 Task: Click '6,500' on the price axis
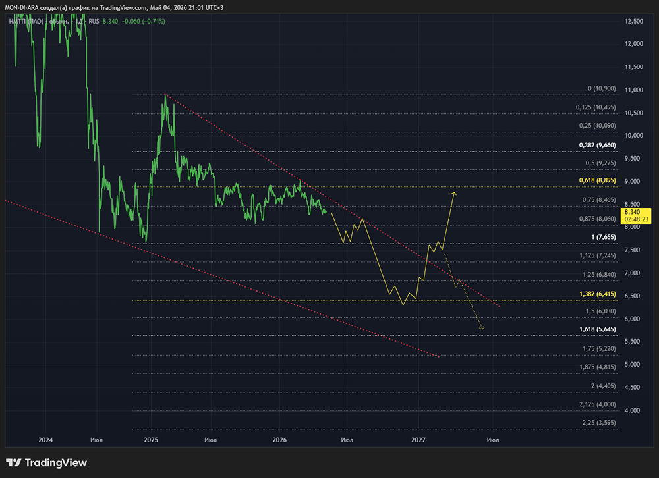tap(632, 296)
